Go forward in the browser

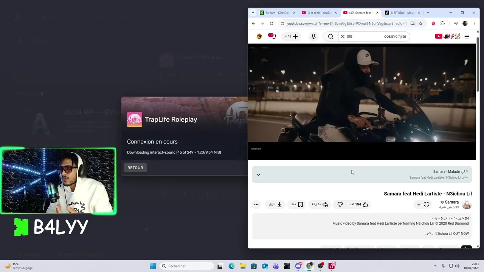[x=262, y=23]
